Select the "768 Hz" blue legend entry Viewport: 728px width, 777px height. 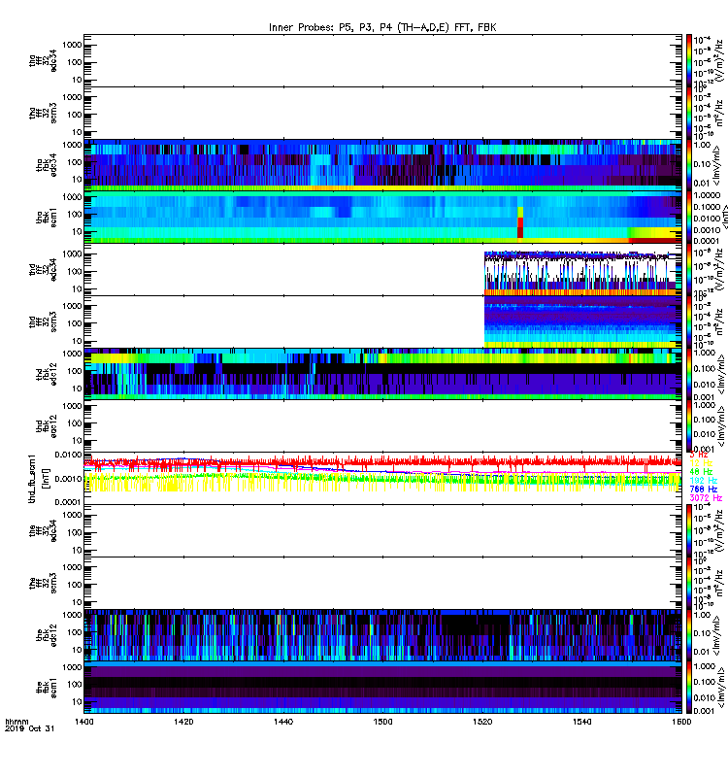point(703,490)
